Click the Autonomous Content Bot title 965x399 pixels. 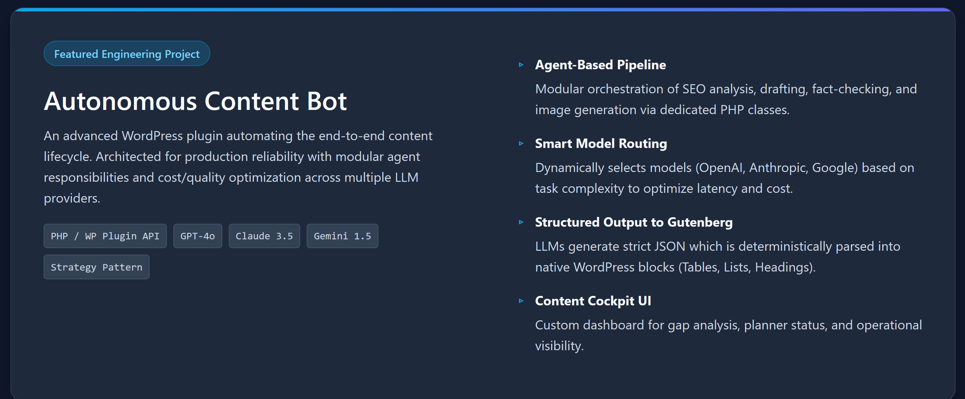click(195, 101)
